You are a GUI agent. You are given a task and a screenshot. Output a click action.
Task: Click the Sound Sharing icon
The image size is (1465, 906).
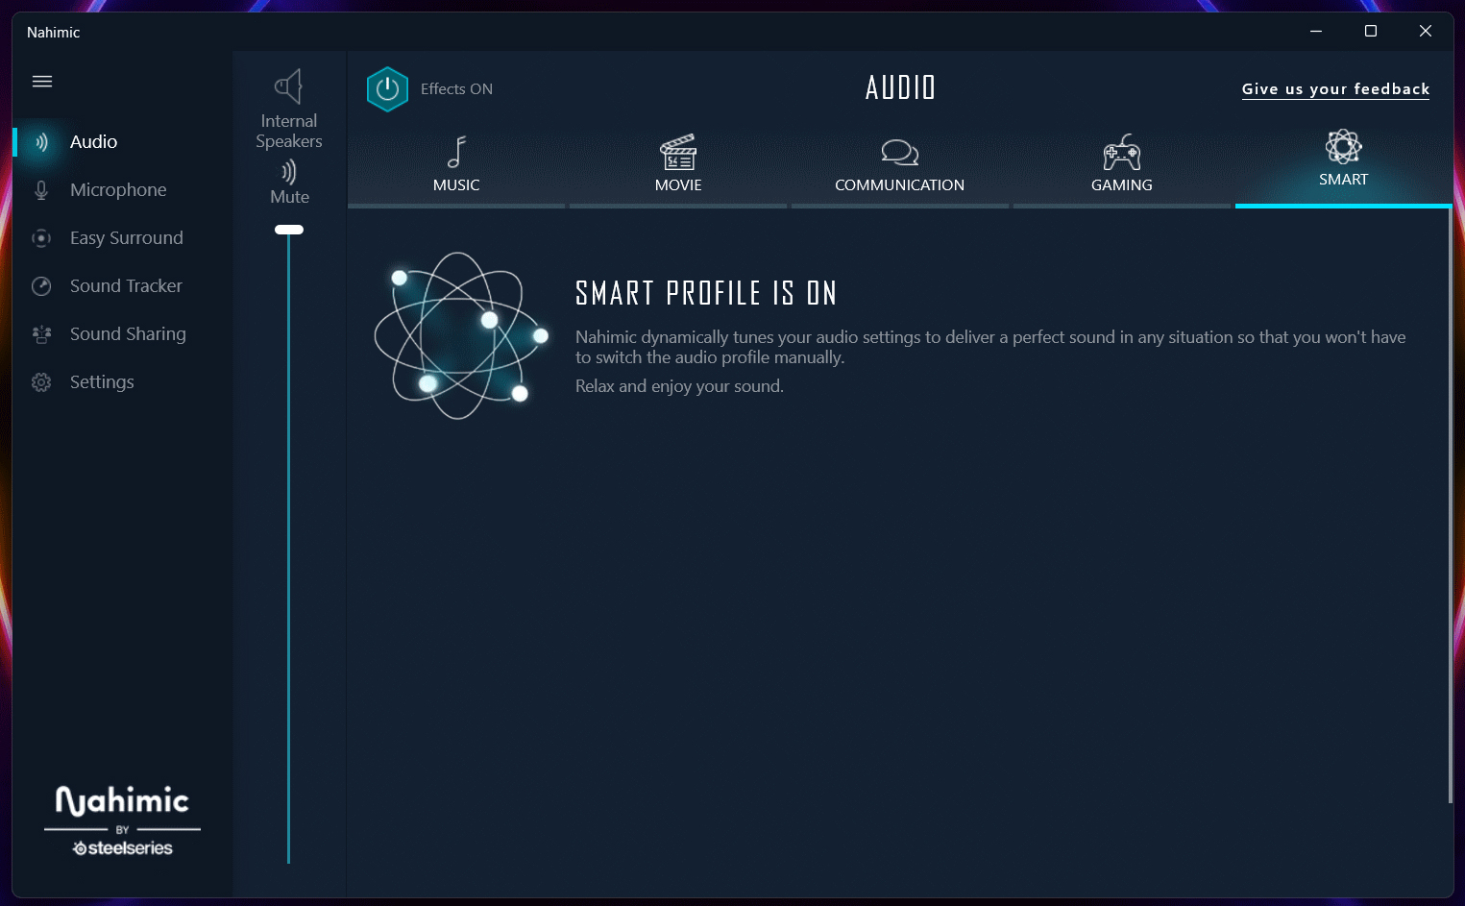41,334
